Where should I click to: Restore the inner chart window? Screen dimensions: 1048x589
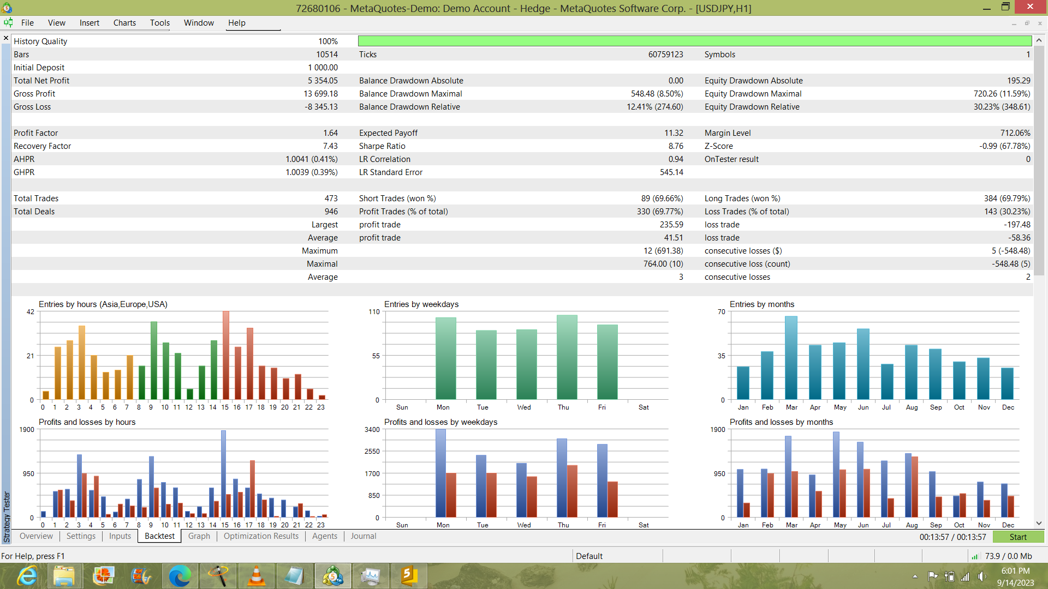point(1027,23)
